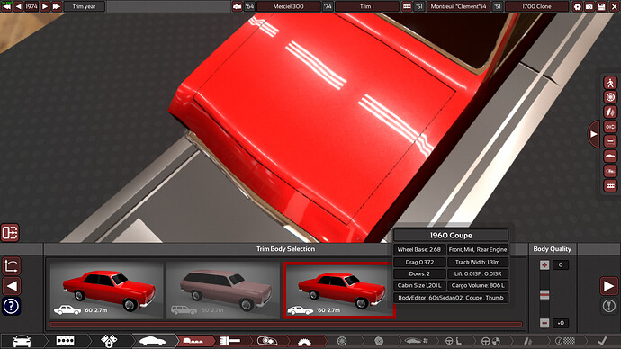Advance one year after 1974

[45, 6]
